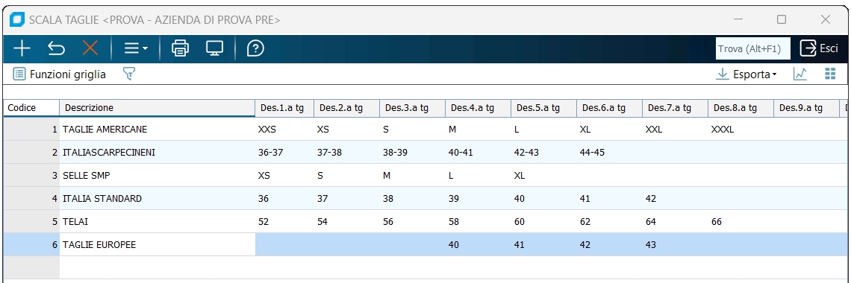851x283 pixels.
Task: Click the monitor preview icon
Action: tap(214, 48)
